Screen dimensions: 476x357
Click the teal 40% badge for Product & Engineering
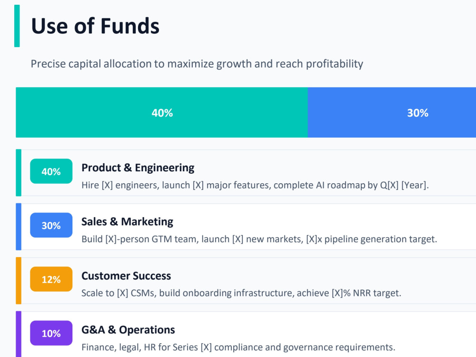point(51,171)
